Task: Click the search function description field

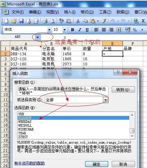Action: pyautogui.click(x=63, y=91)
